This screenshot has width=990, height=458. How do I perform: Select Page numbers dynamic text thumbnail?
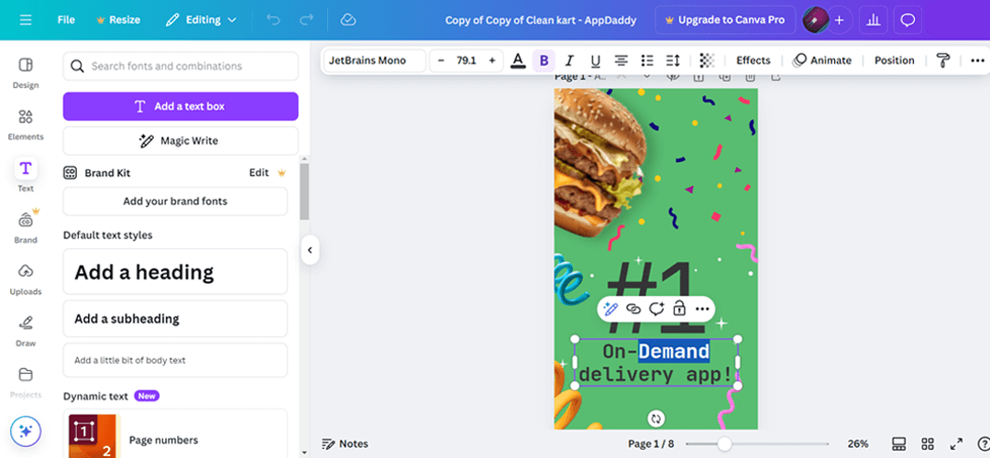point(93,436)
